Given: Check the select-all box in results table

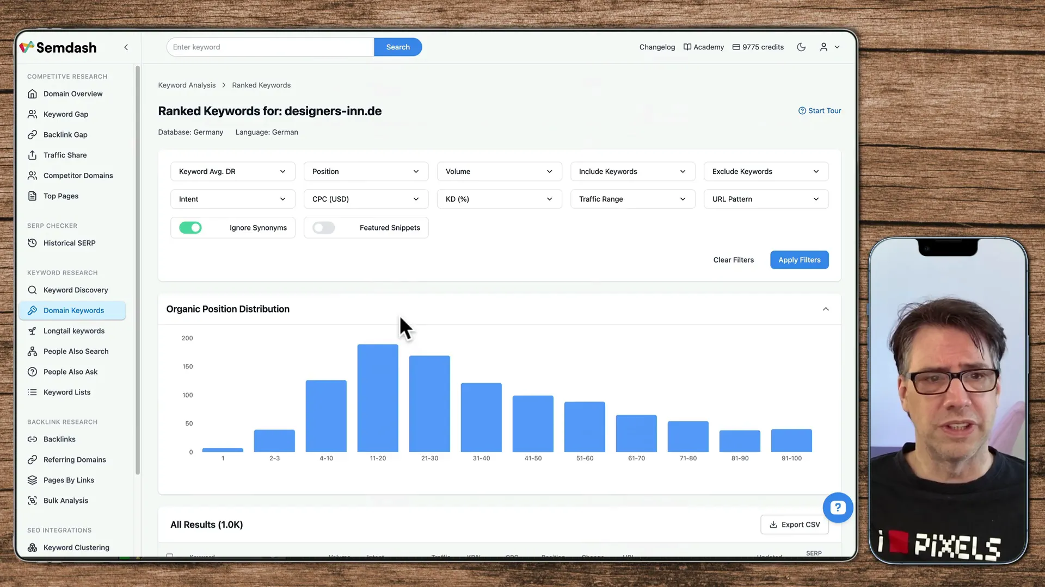Looking at the screenshot, I should (169, 556).
